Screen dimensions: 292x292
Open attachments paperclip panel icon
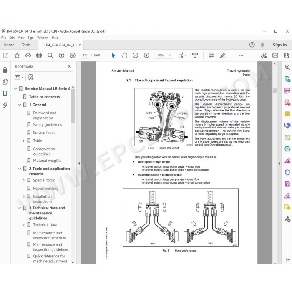tap(5, 105)
